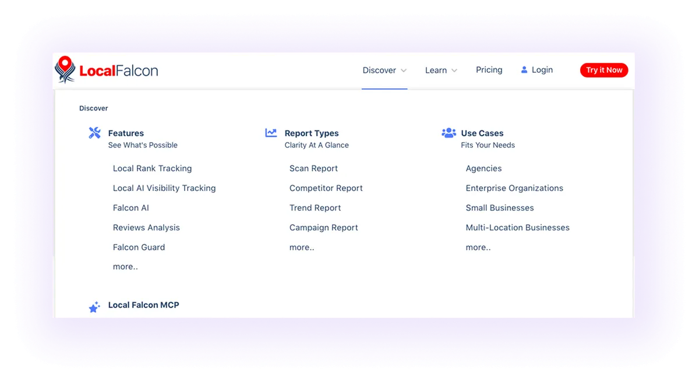Click the user icon next to Login
The width and height of the screenshot is (699, 382).
coord(524,69)
